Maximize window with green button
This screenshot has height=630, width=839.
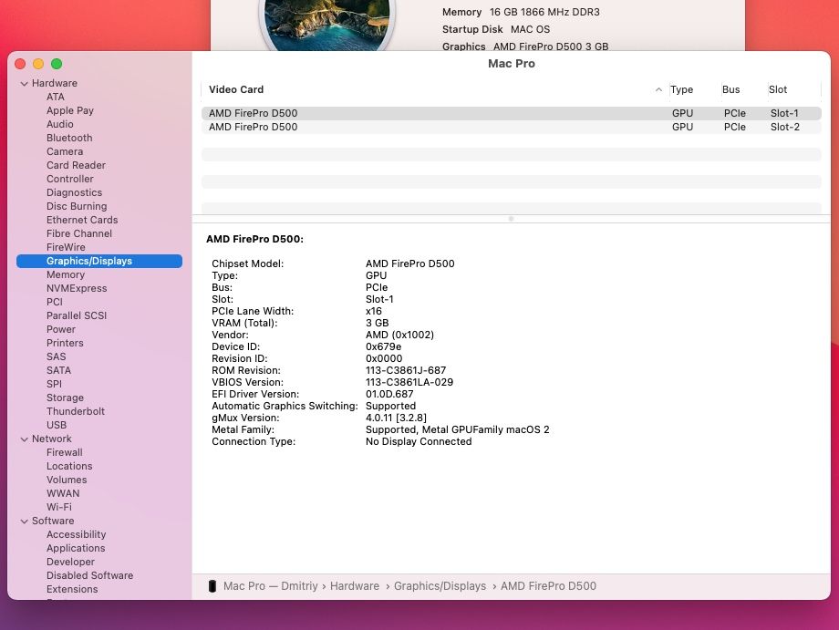point(57,64)
